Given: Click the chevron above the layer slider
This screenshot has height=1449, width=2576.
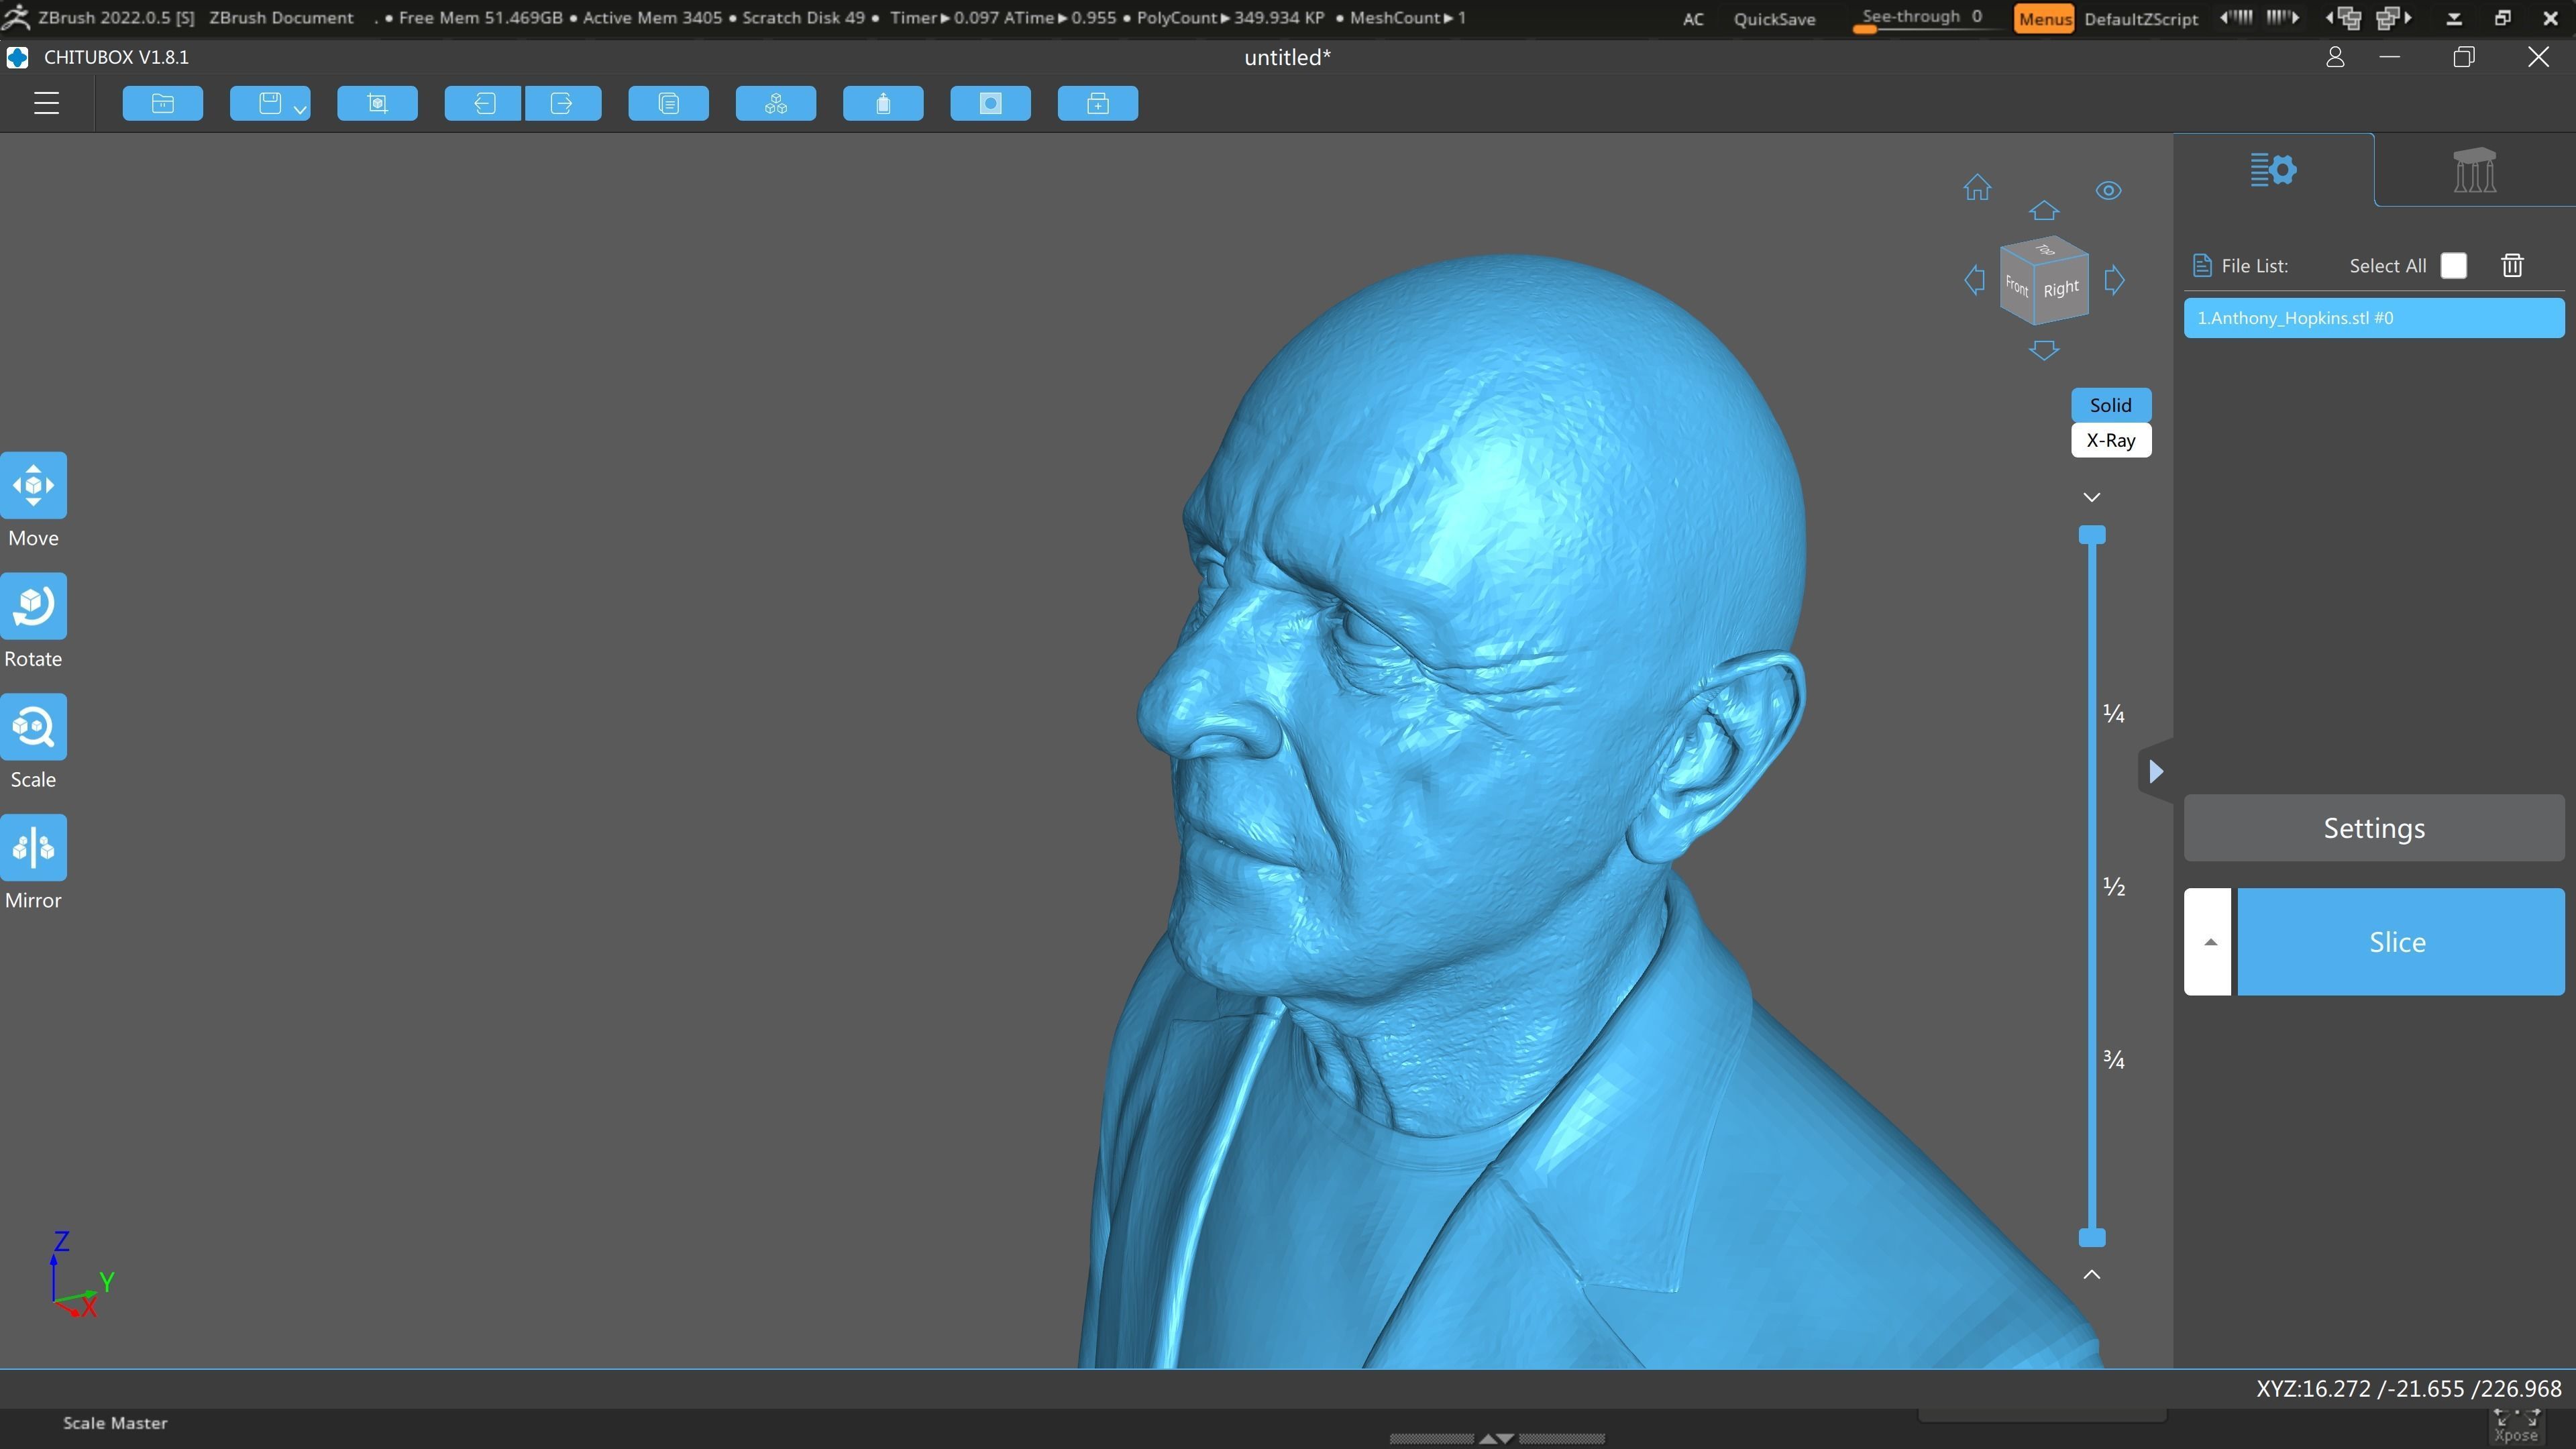Looking at the screenshot, I should (2091, 497).
